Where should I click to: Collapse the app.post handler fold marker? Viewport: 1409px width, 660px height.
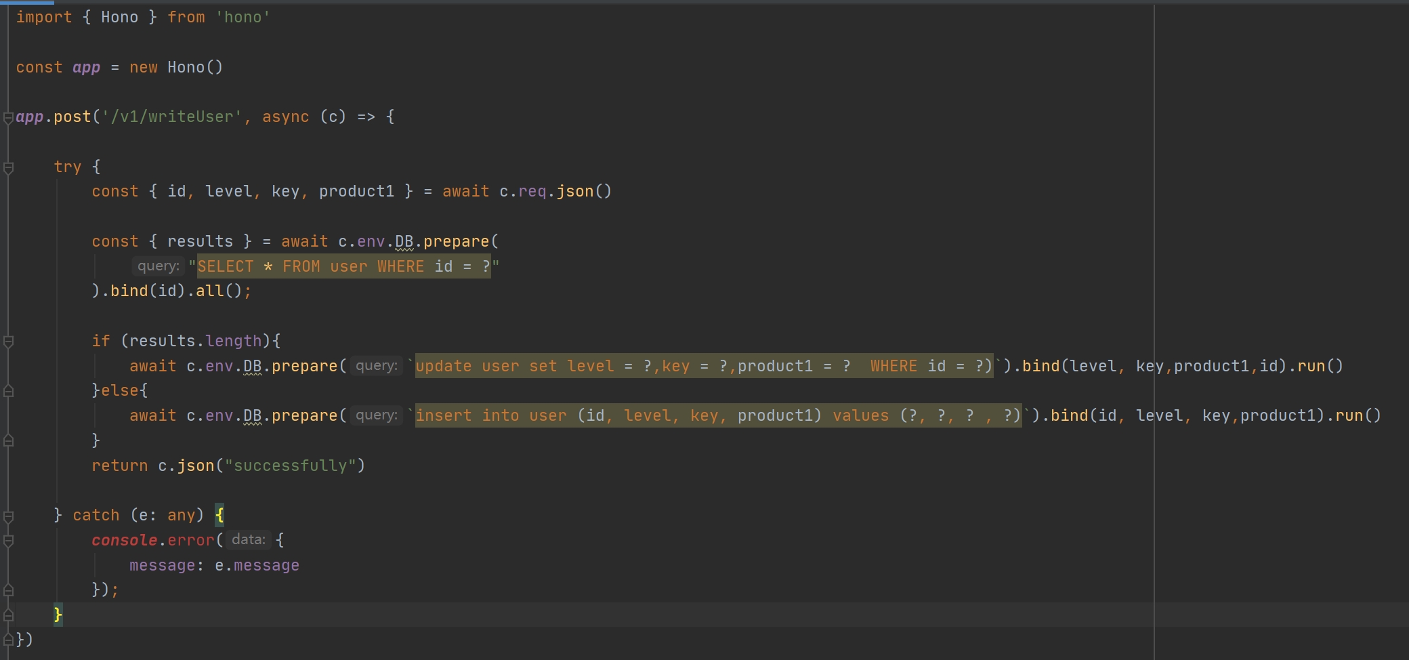click(x=8, y=118)
